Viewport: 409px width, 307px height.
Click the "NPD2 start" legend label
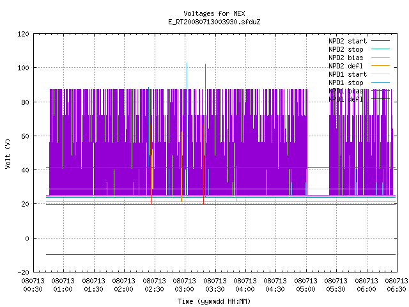point(348,41)
